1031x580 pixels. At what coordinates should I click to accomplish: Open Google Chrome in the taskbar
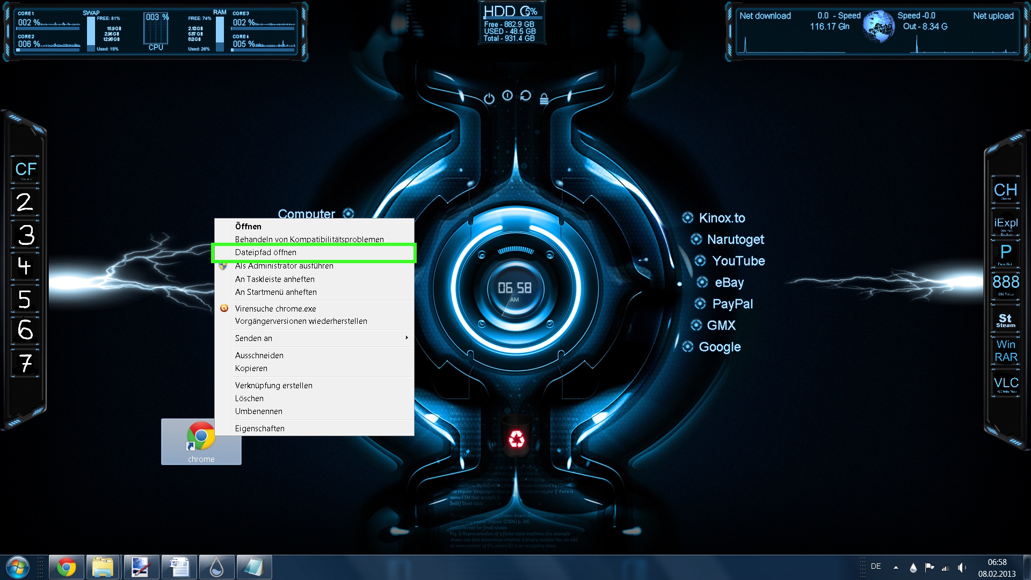click(x=67, y=567)
